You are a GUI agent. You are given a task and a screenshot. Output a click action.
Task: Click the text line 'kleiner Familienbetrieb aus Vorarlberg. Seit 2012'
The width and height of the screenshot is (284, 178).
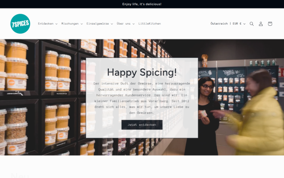click(142, 101)
